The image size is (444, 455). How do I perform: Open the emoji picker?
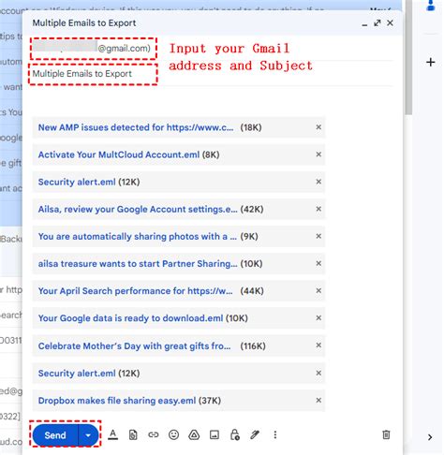coord(173,434)
